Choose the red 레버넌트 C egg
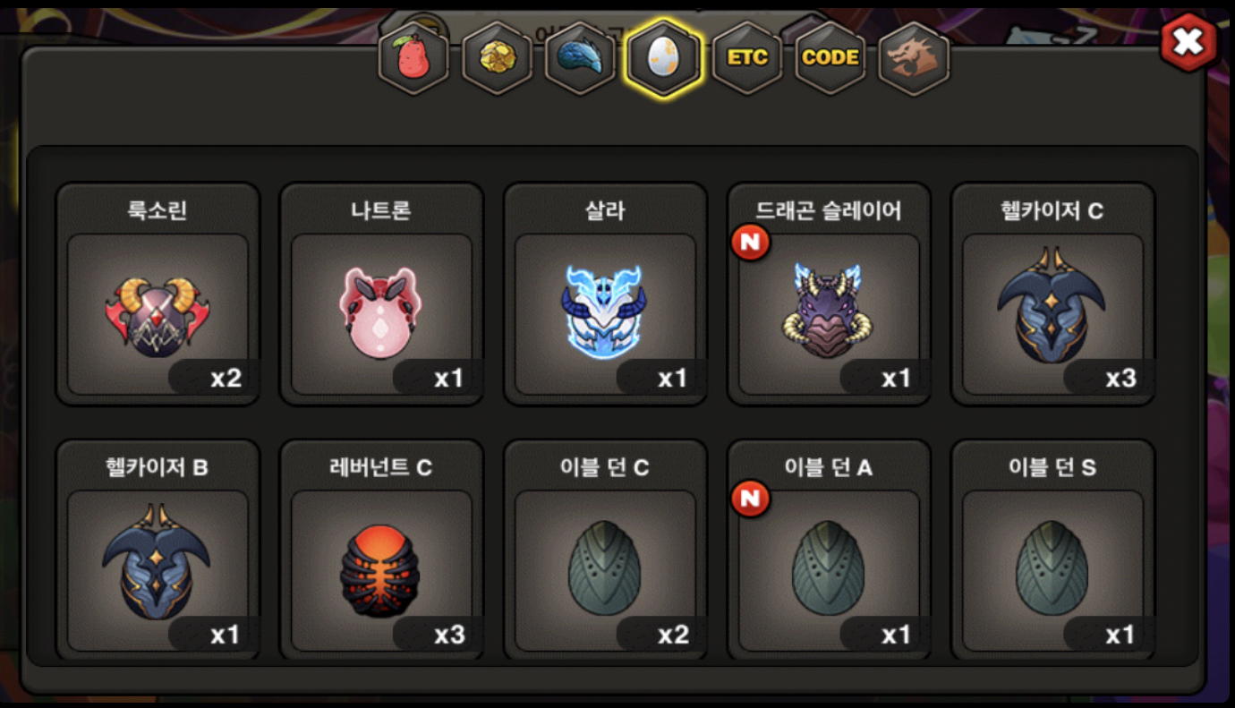 click(382, 550)
